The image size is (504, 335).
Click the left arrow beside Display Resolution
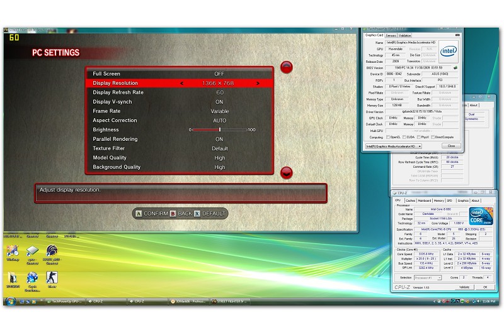(x=182, y=84)
